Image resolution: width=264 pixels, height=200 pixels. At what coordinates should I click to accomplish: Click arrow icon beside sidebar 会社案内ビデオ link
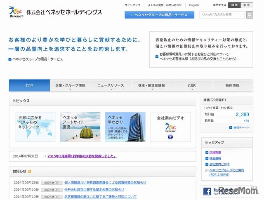coord(207,164)
